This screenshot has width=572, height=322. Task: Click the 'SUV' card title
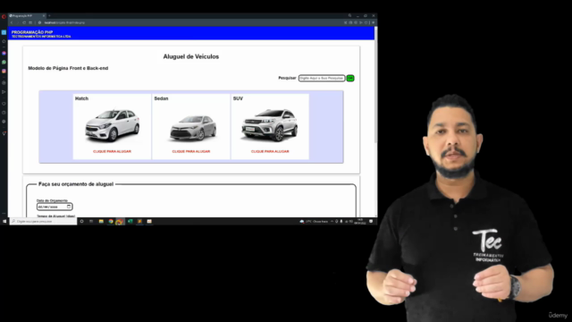click(x=238, y=98)
